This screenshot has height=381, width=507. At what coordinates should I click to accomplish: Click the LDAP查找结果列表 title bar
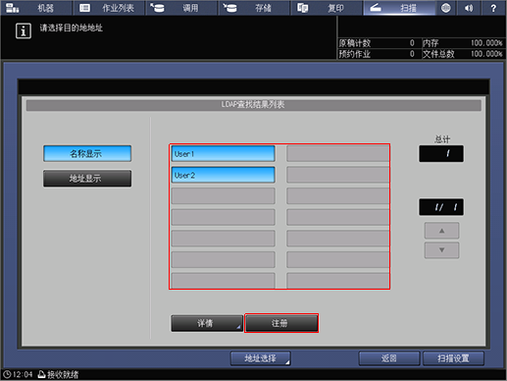[253, 105]
